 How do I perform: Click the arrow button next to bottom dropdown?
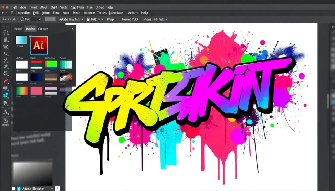click(57, 189)
